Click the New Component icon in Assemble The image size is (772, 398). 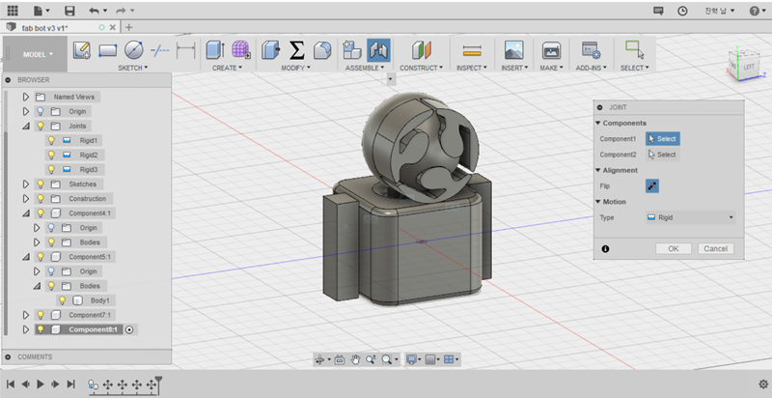pyautogui.click(x=352, y=49)
